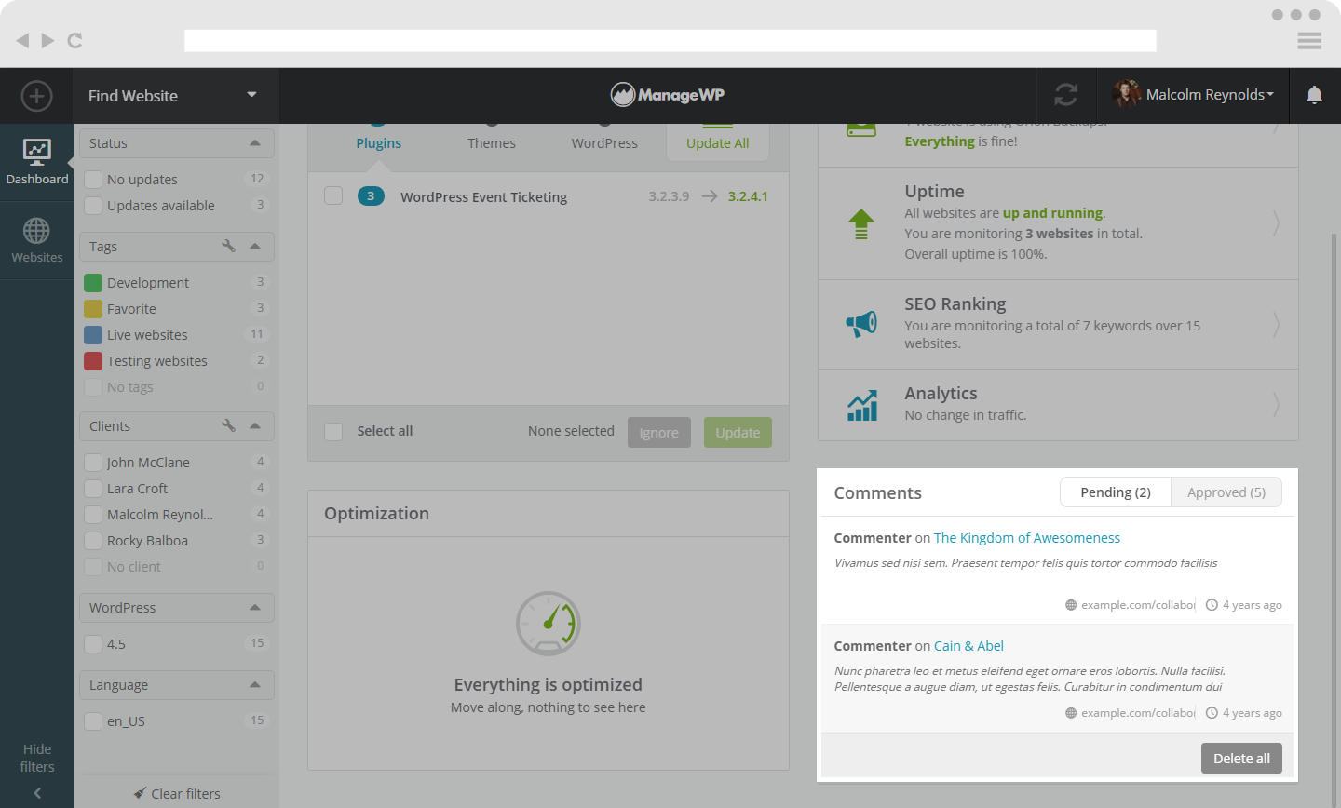Collapse the Clients filter section
Image resolution: width=1341 pixels, height=808 pixels.
pyautogui.click(x=255, y=425)
